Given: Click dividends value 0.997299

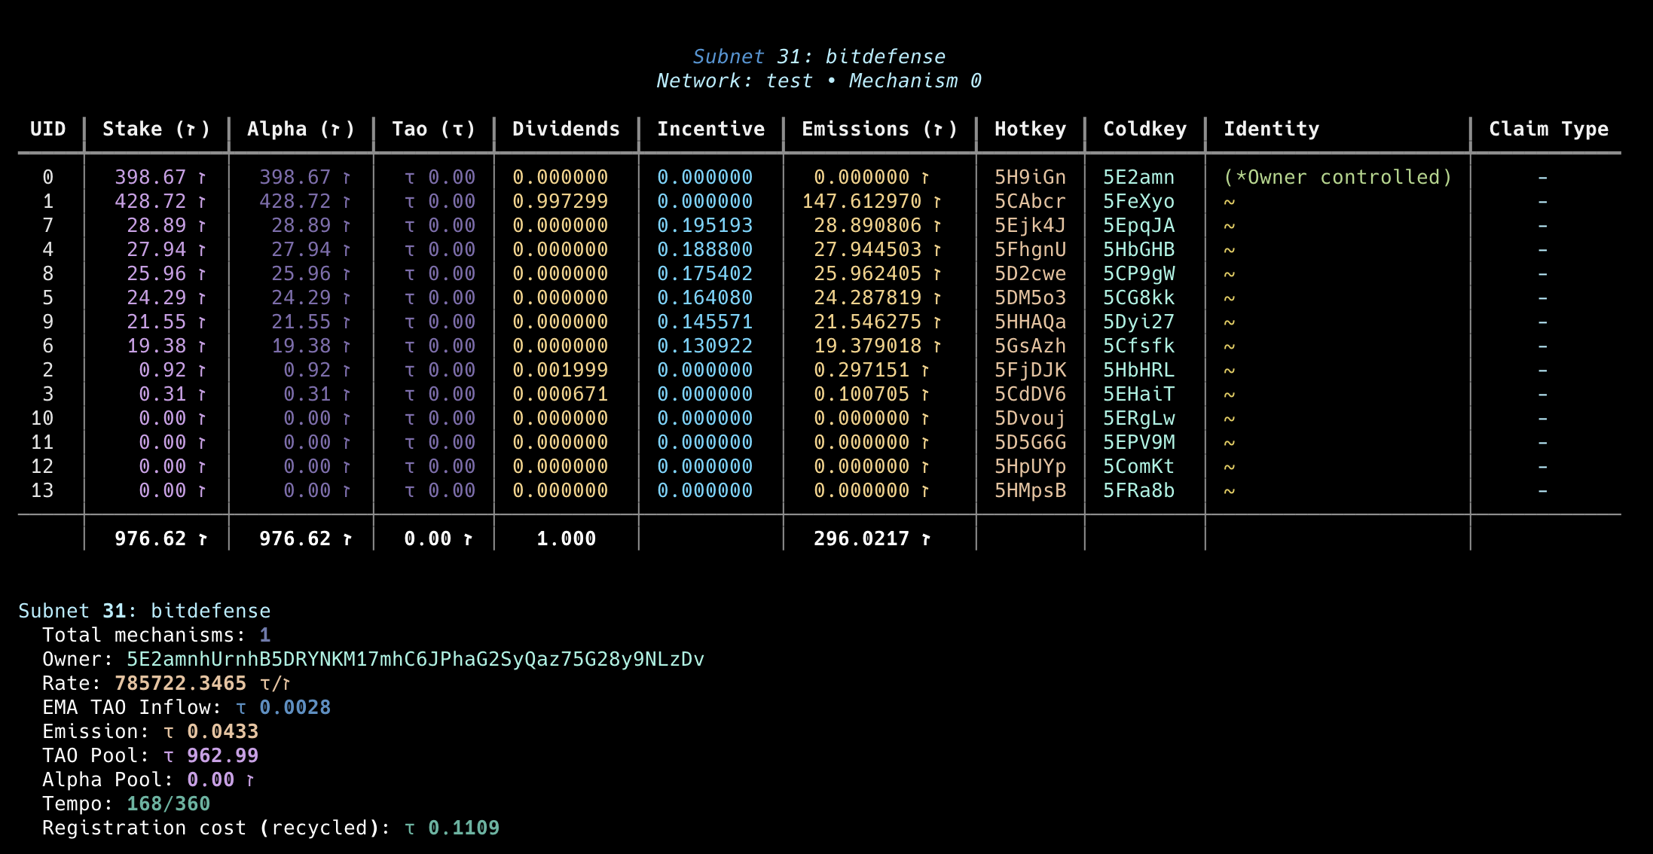Looking at the screenshot, I should [560, 201].
